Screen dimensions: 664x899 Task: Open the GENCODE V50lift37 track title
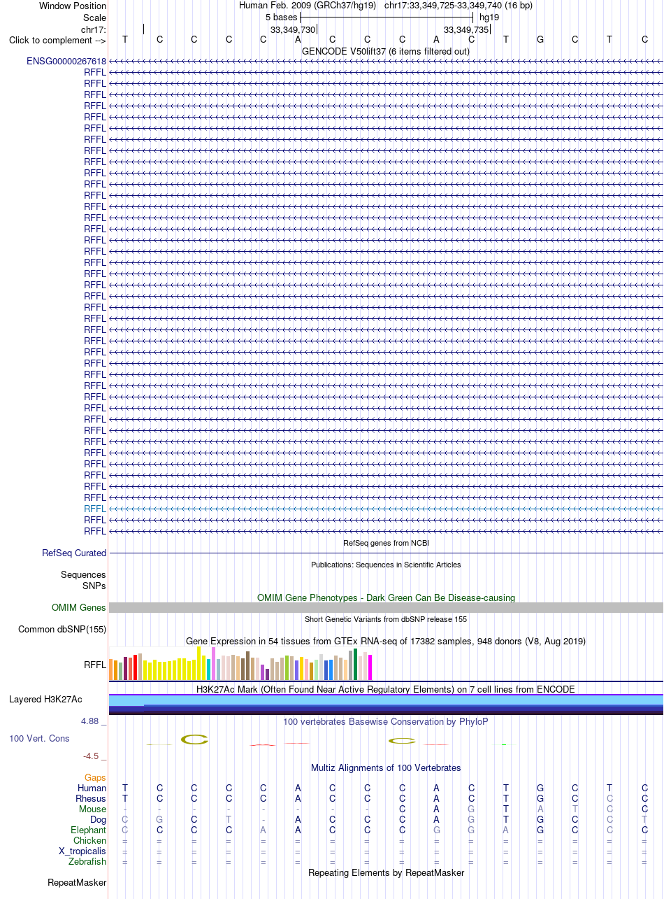coord(386,51)
